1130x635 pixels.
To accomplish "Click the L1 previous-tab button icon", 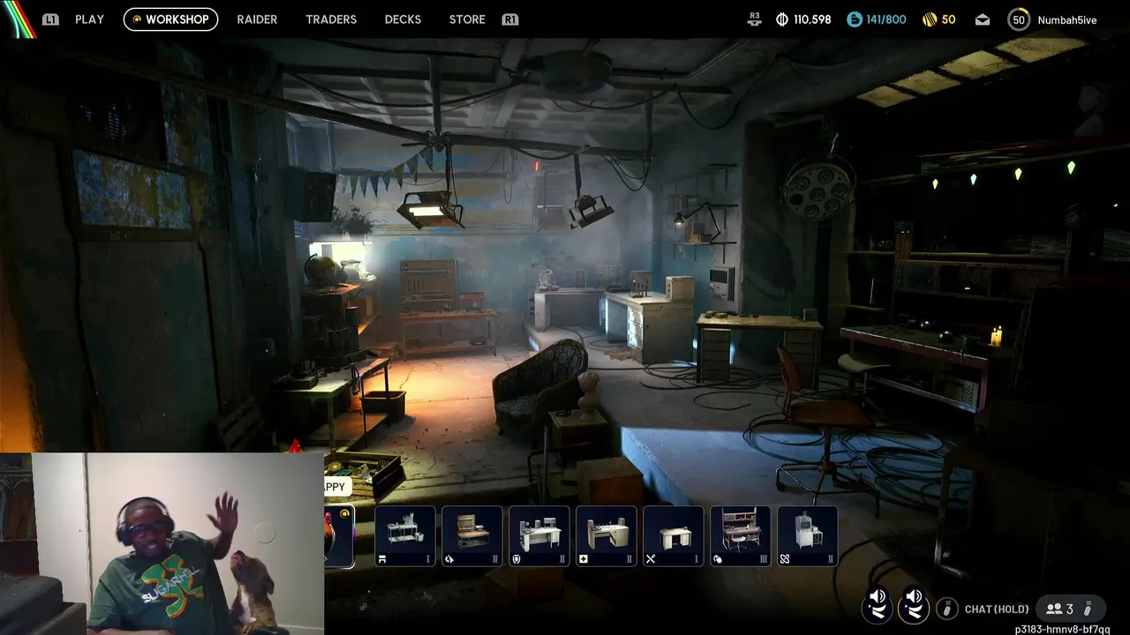I will pos(50,19).
